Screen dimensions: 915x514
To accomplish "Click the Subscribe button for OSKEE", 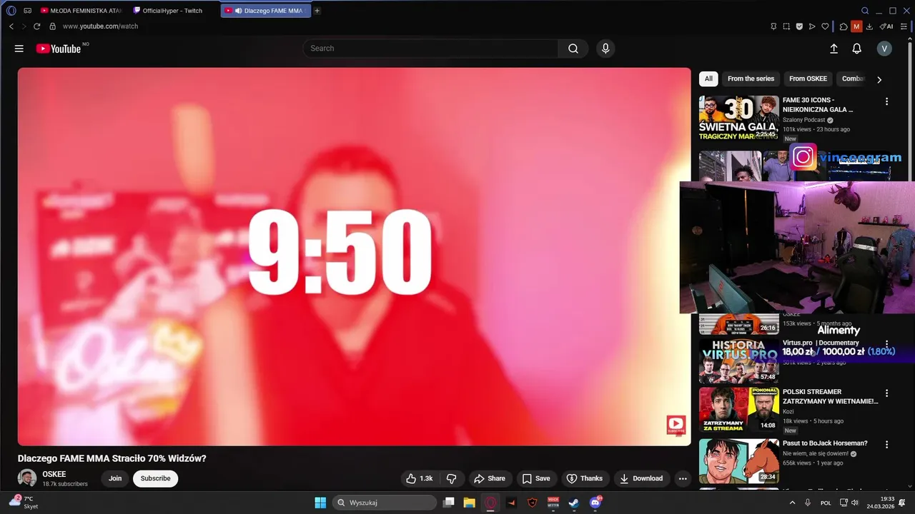I will pyautogui.click(x=155, y=478).
